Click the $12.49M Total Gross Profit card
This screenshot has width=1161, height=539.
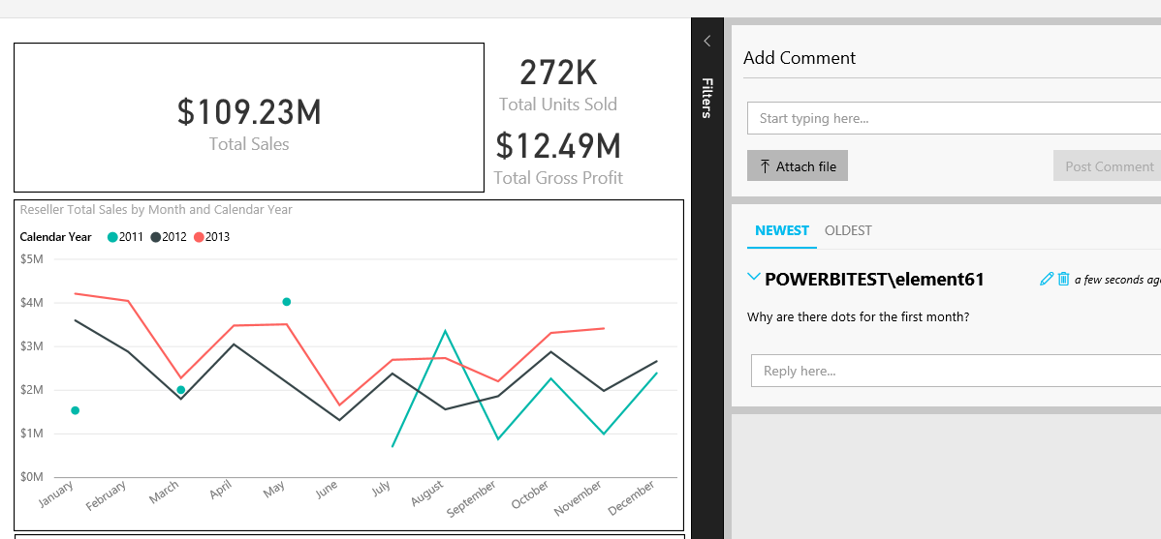558,157
